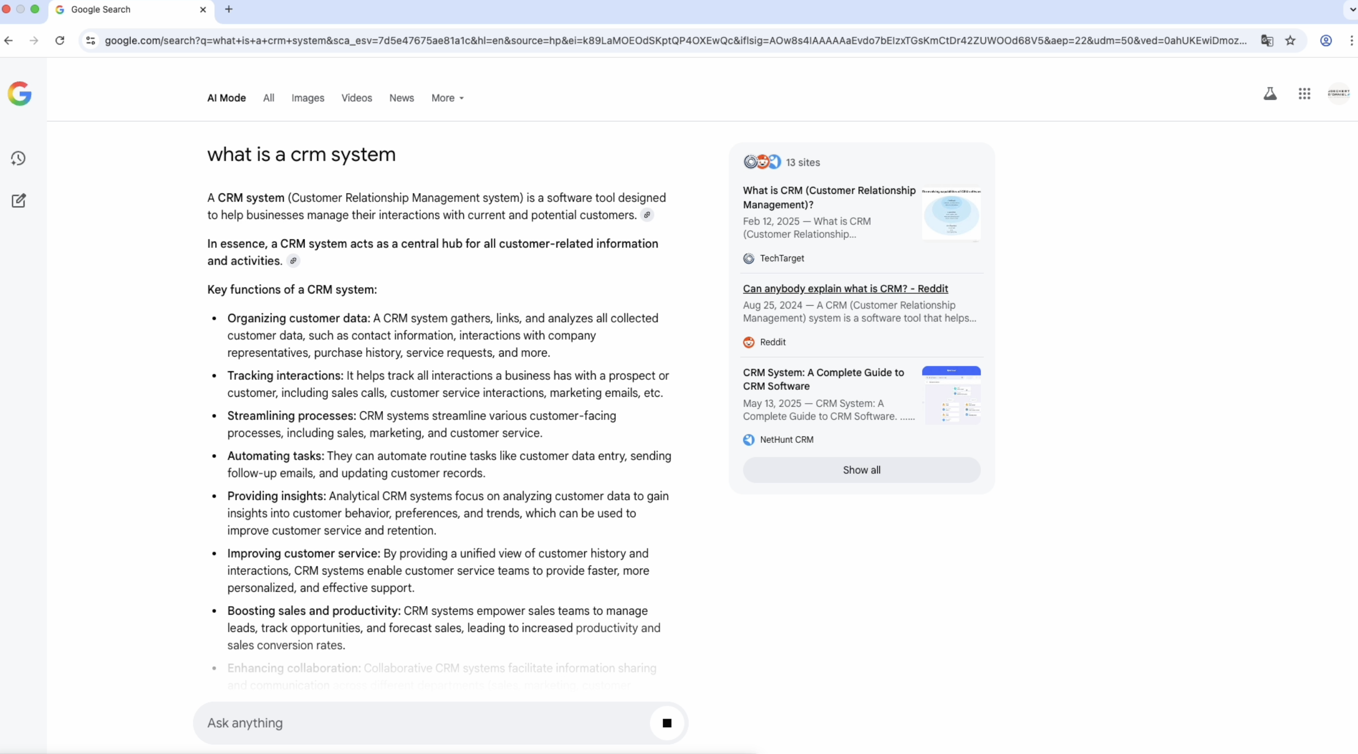The width and height of the screenshot is (1358, 754).
Task: Show all 13 source sites
Action: [862, 470]
